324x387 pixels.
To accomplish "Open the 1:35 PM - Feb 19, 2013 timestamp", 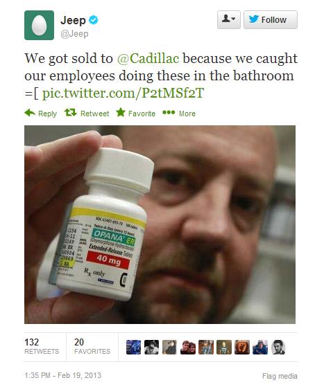I will pyautogui.click(x=63, y=375).
